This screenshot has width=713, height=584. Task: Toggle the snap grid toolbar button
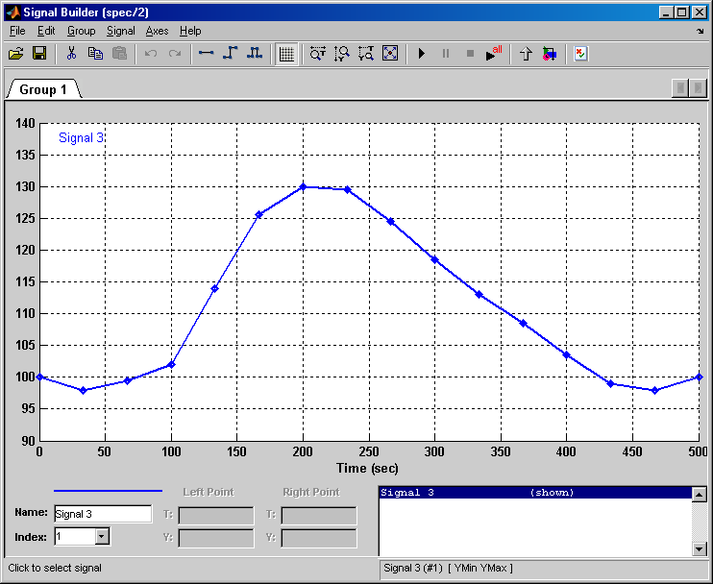(286, 54)
